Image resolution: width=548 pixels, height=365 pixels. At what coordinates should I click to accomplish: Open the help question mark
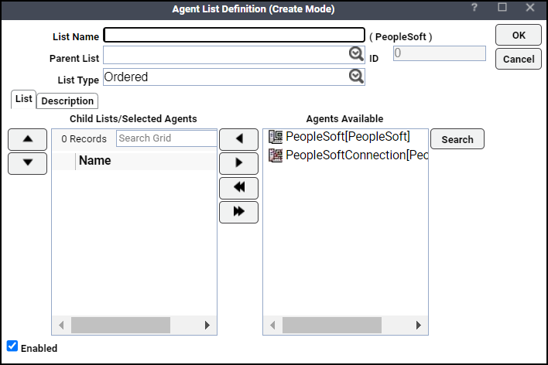[474, 7]
